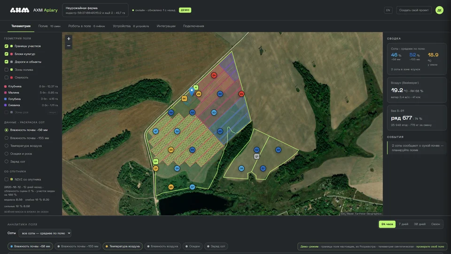Open the Неурожайная ферма project selector
451x254 pixels.
pyautogui.click(x=95, y=10)
